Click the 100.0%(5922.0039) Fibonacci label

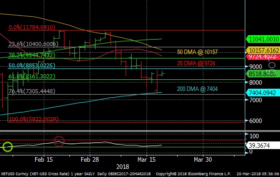[33, 119]
